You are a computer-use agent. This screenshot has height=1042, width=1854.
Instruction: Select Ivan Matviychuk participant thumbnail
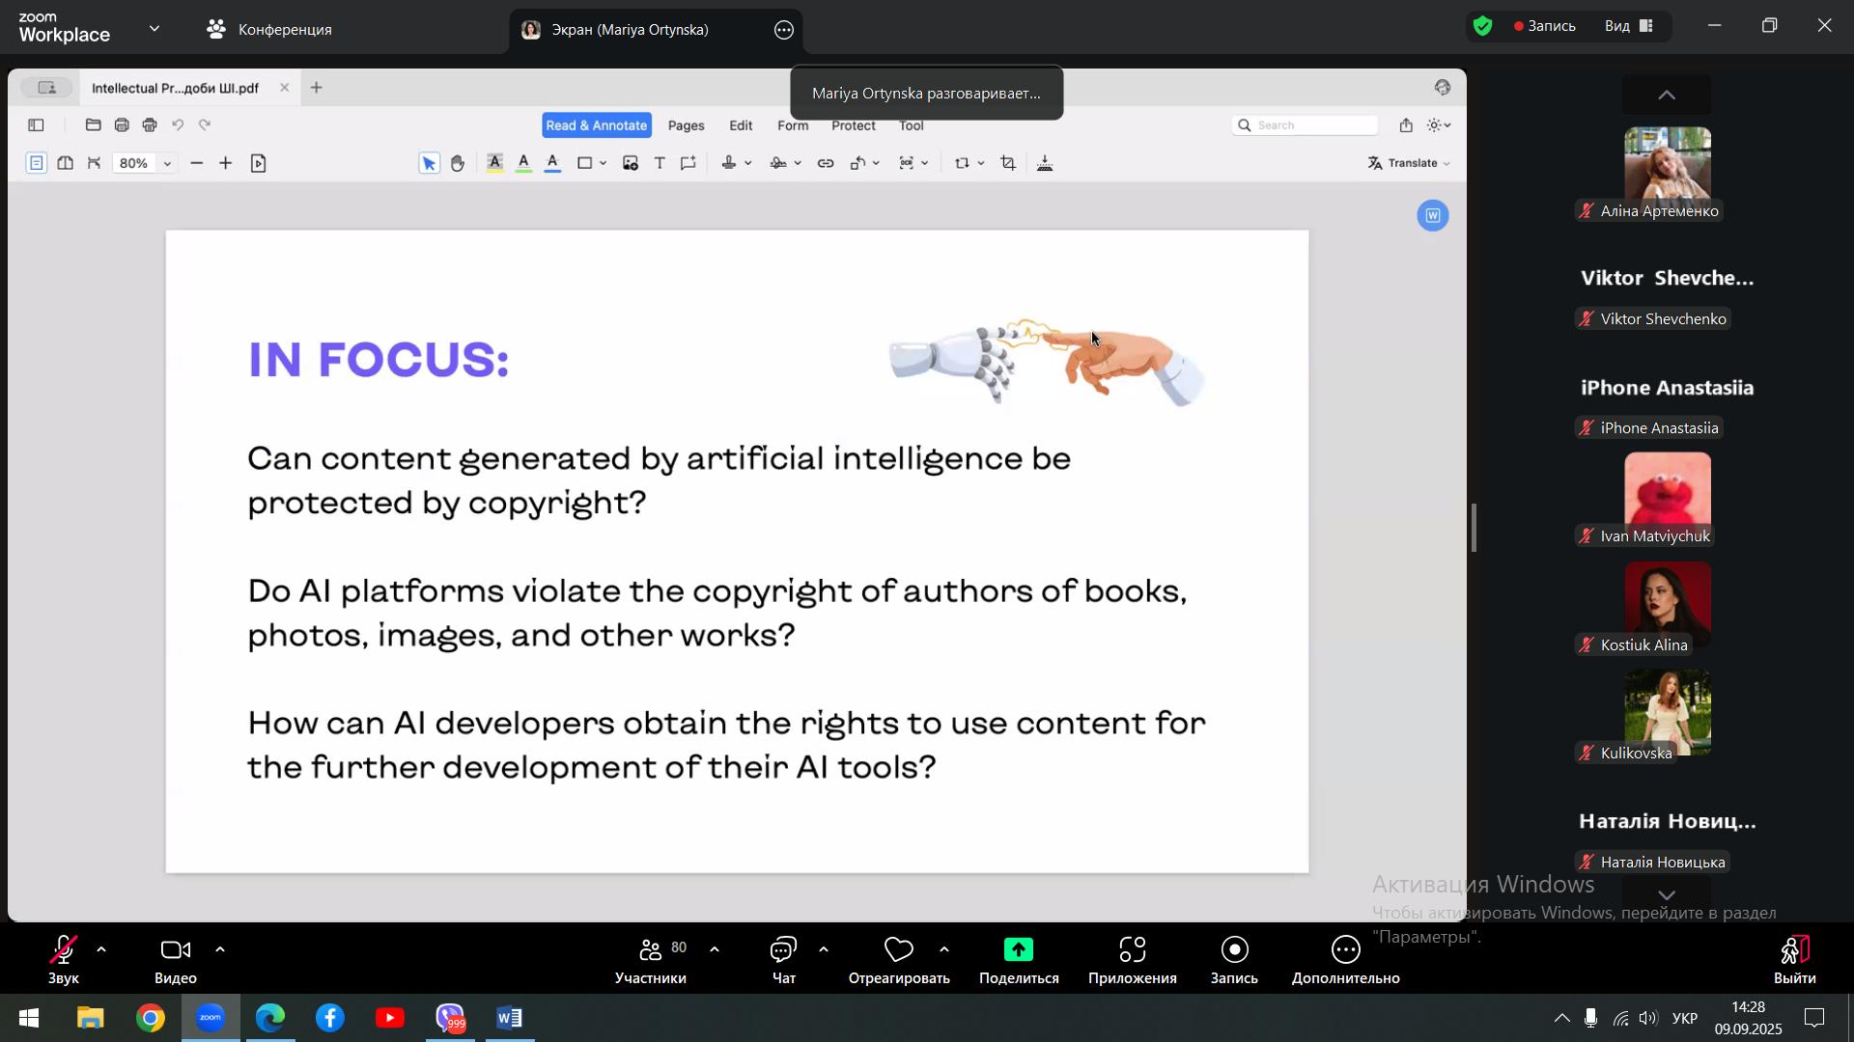point(1668,495)
